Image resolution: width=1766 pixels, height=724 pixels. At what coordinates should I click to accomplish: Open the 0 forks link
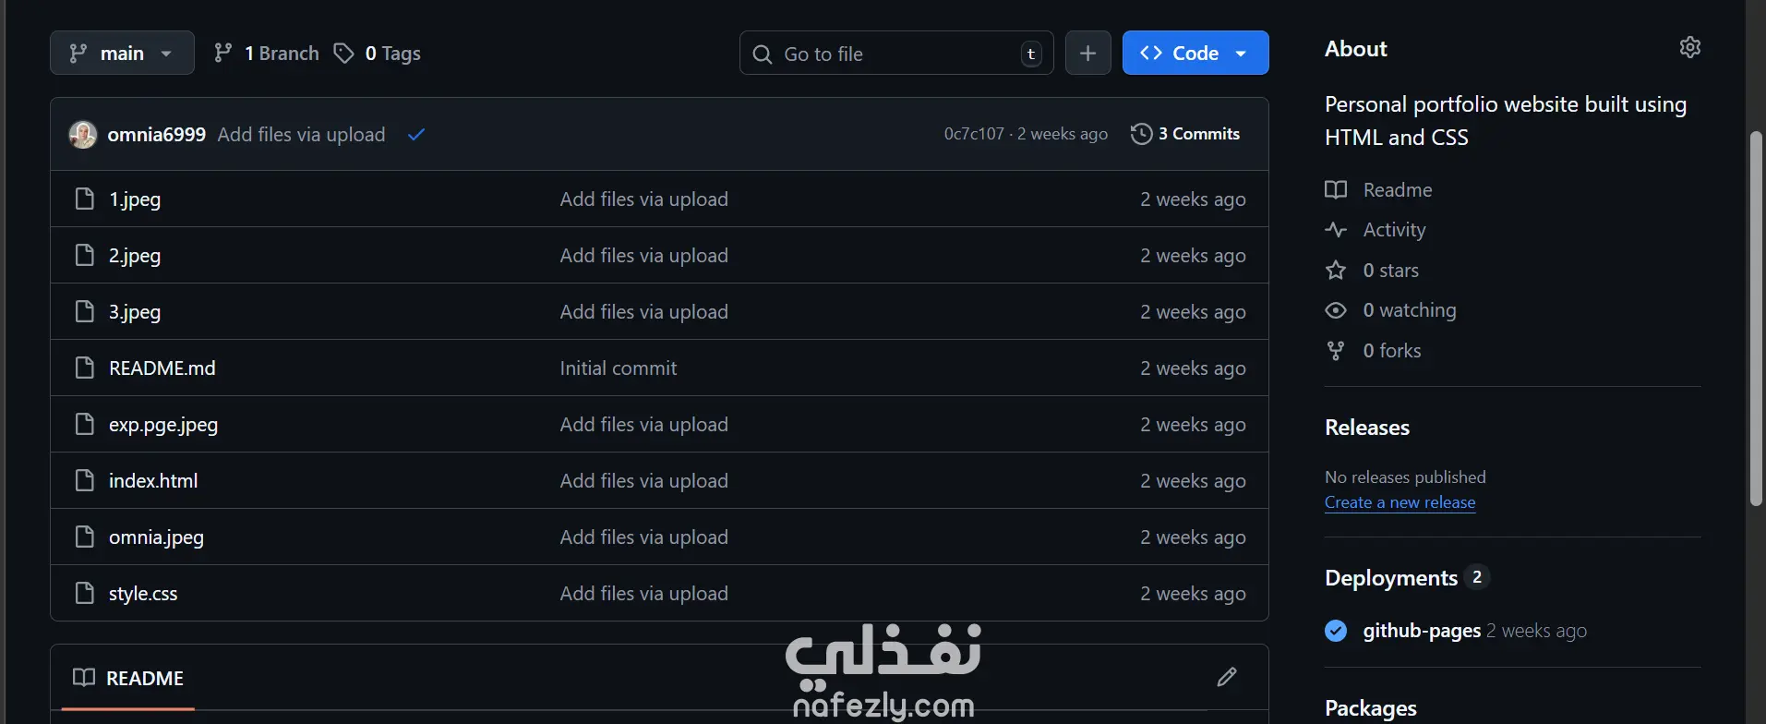tap(1392, 351)
